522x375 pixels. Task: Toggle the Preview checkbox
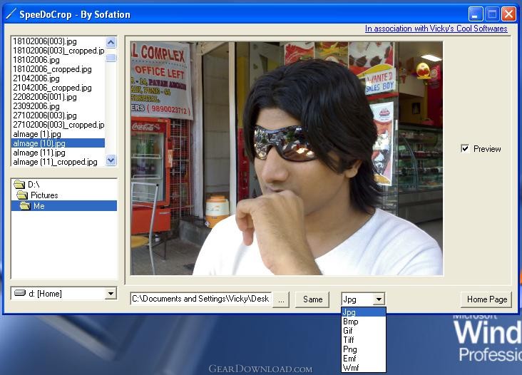465,149
